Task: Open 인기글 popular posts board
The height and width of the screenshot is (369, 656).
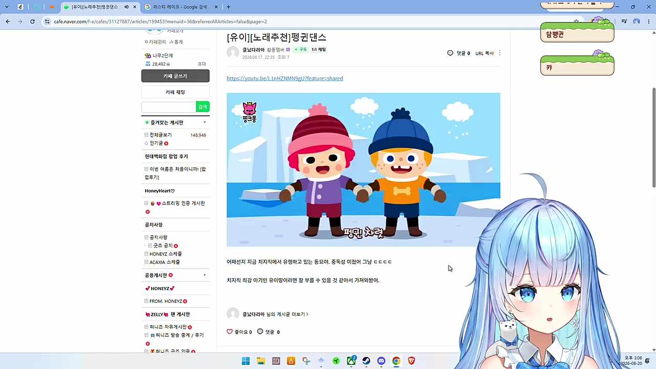Action: (x=156, y=143)
